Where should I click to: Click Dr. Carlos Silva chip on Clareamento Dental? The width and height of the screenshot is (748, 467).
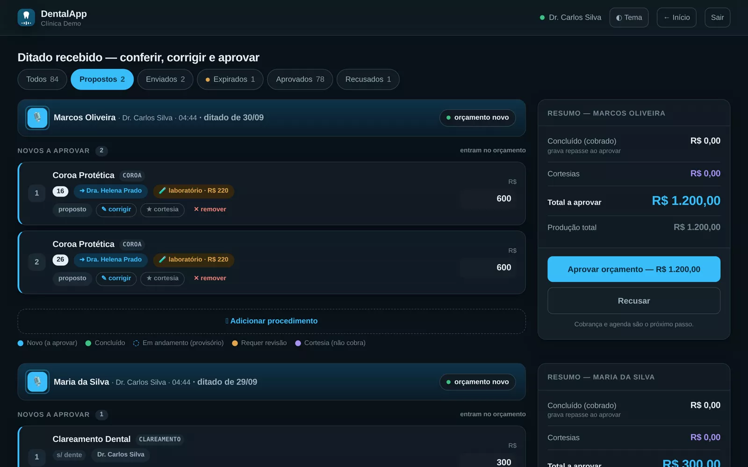click(121, 455)
